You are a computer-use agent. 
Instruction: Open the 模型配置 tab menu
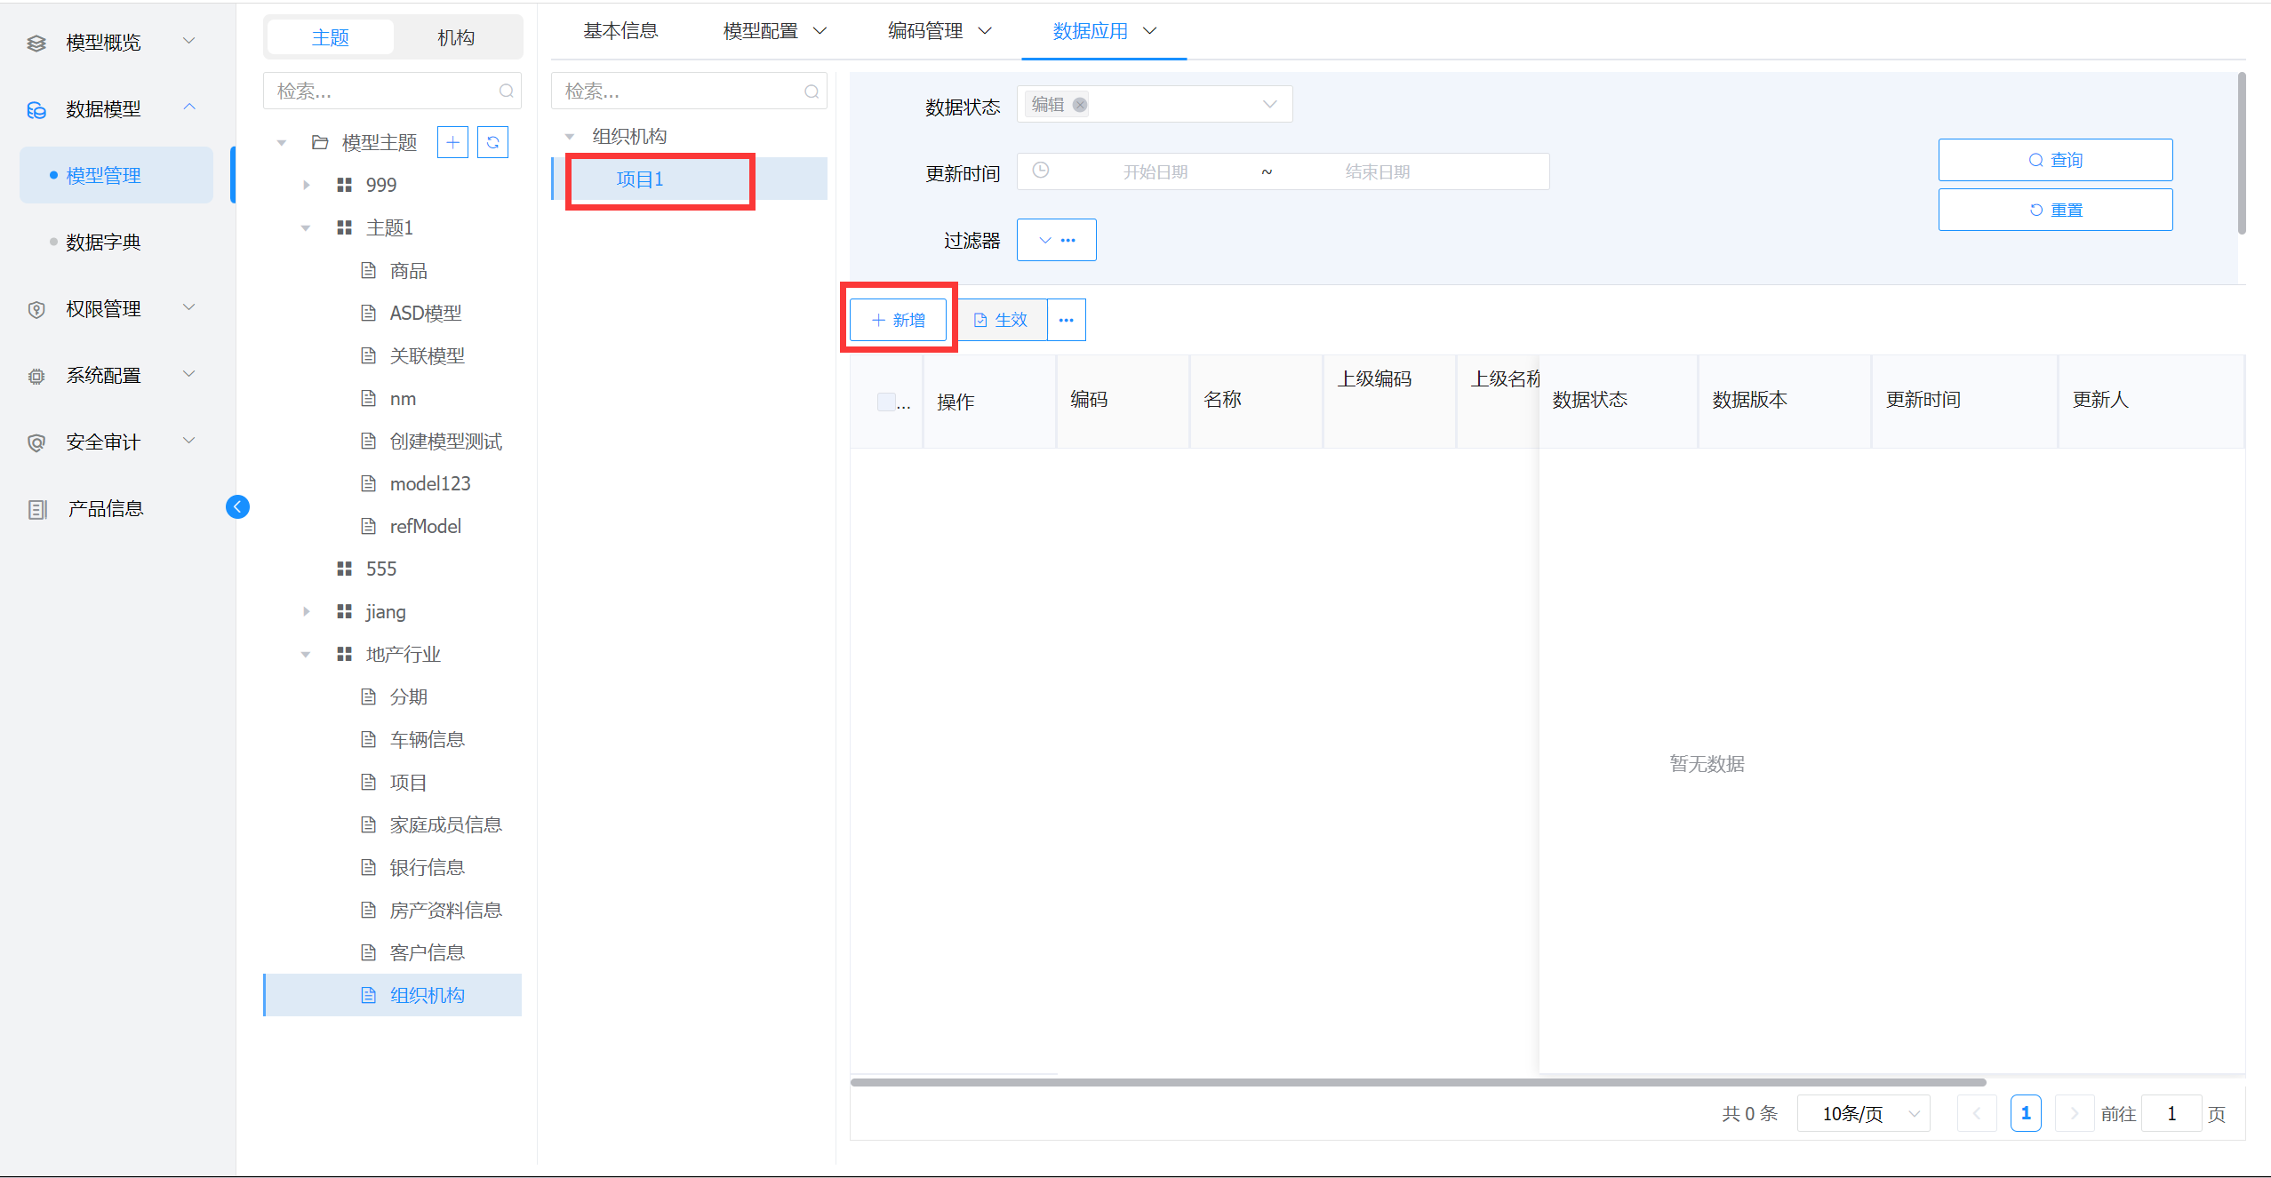point(775,31)
